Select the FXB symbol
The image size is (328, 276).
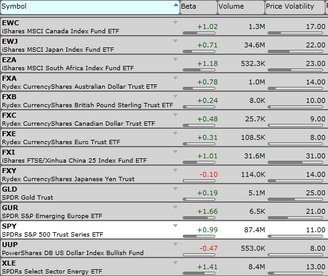[9, 97]
